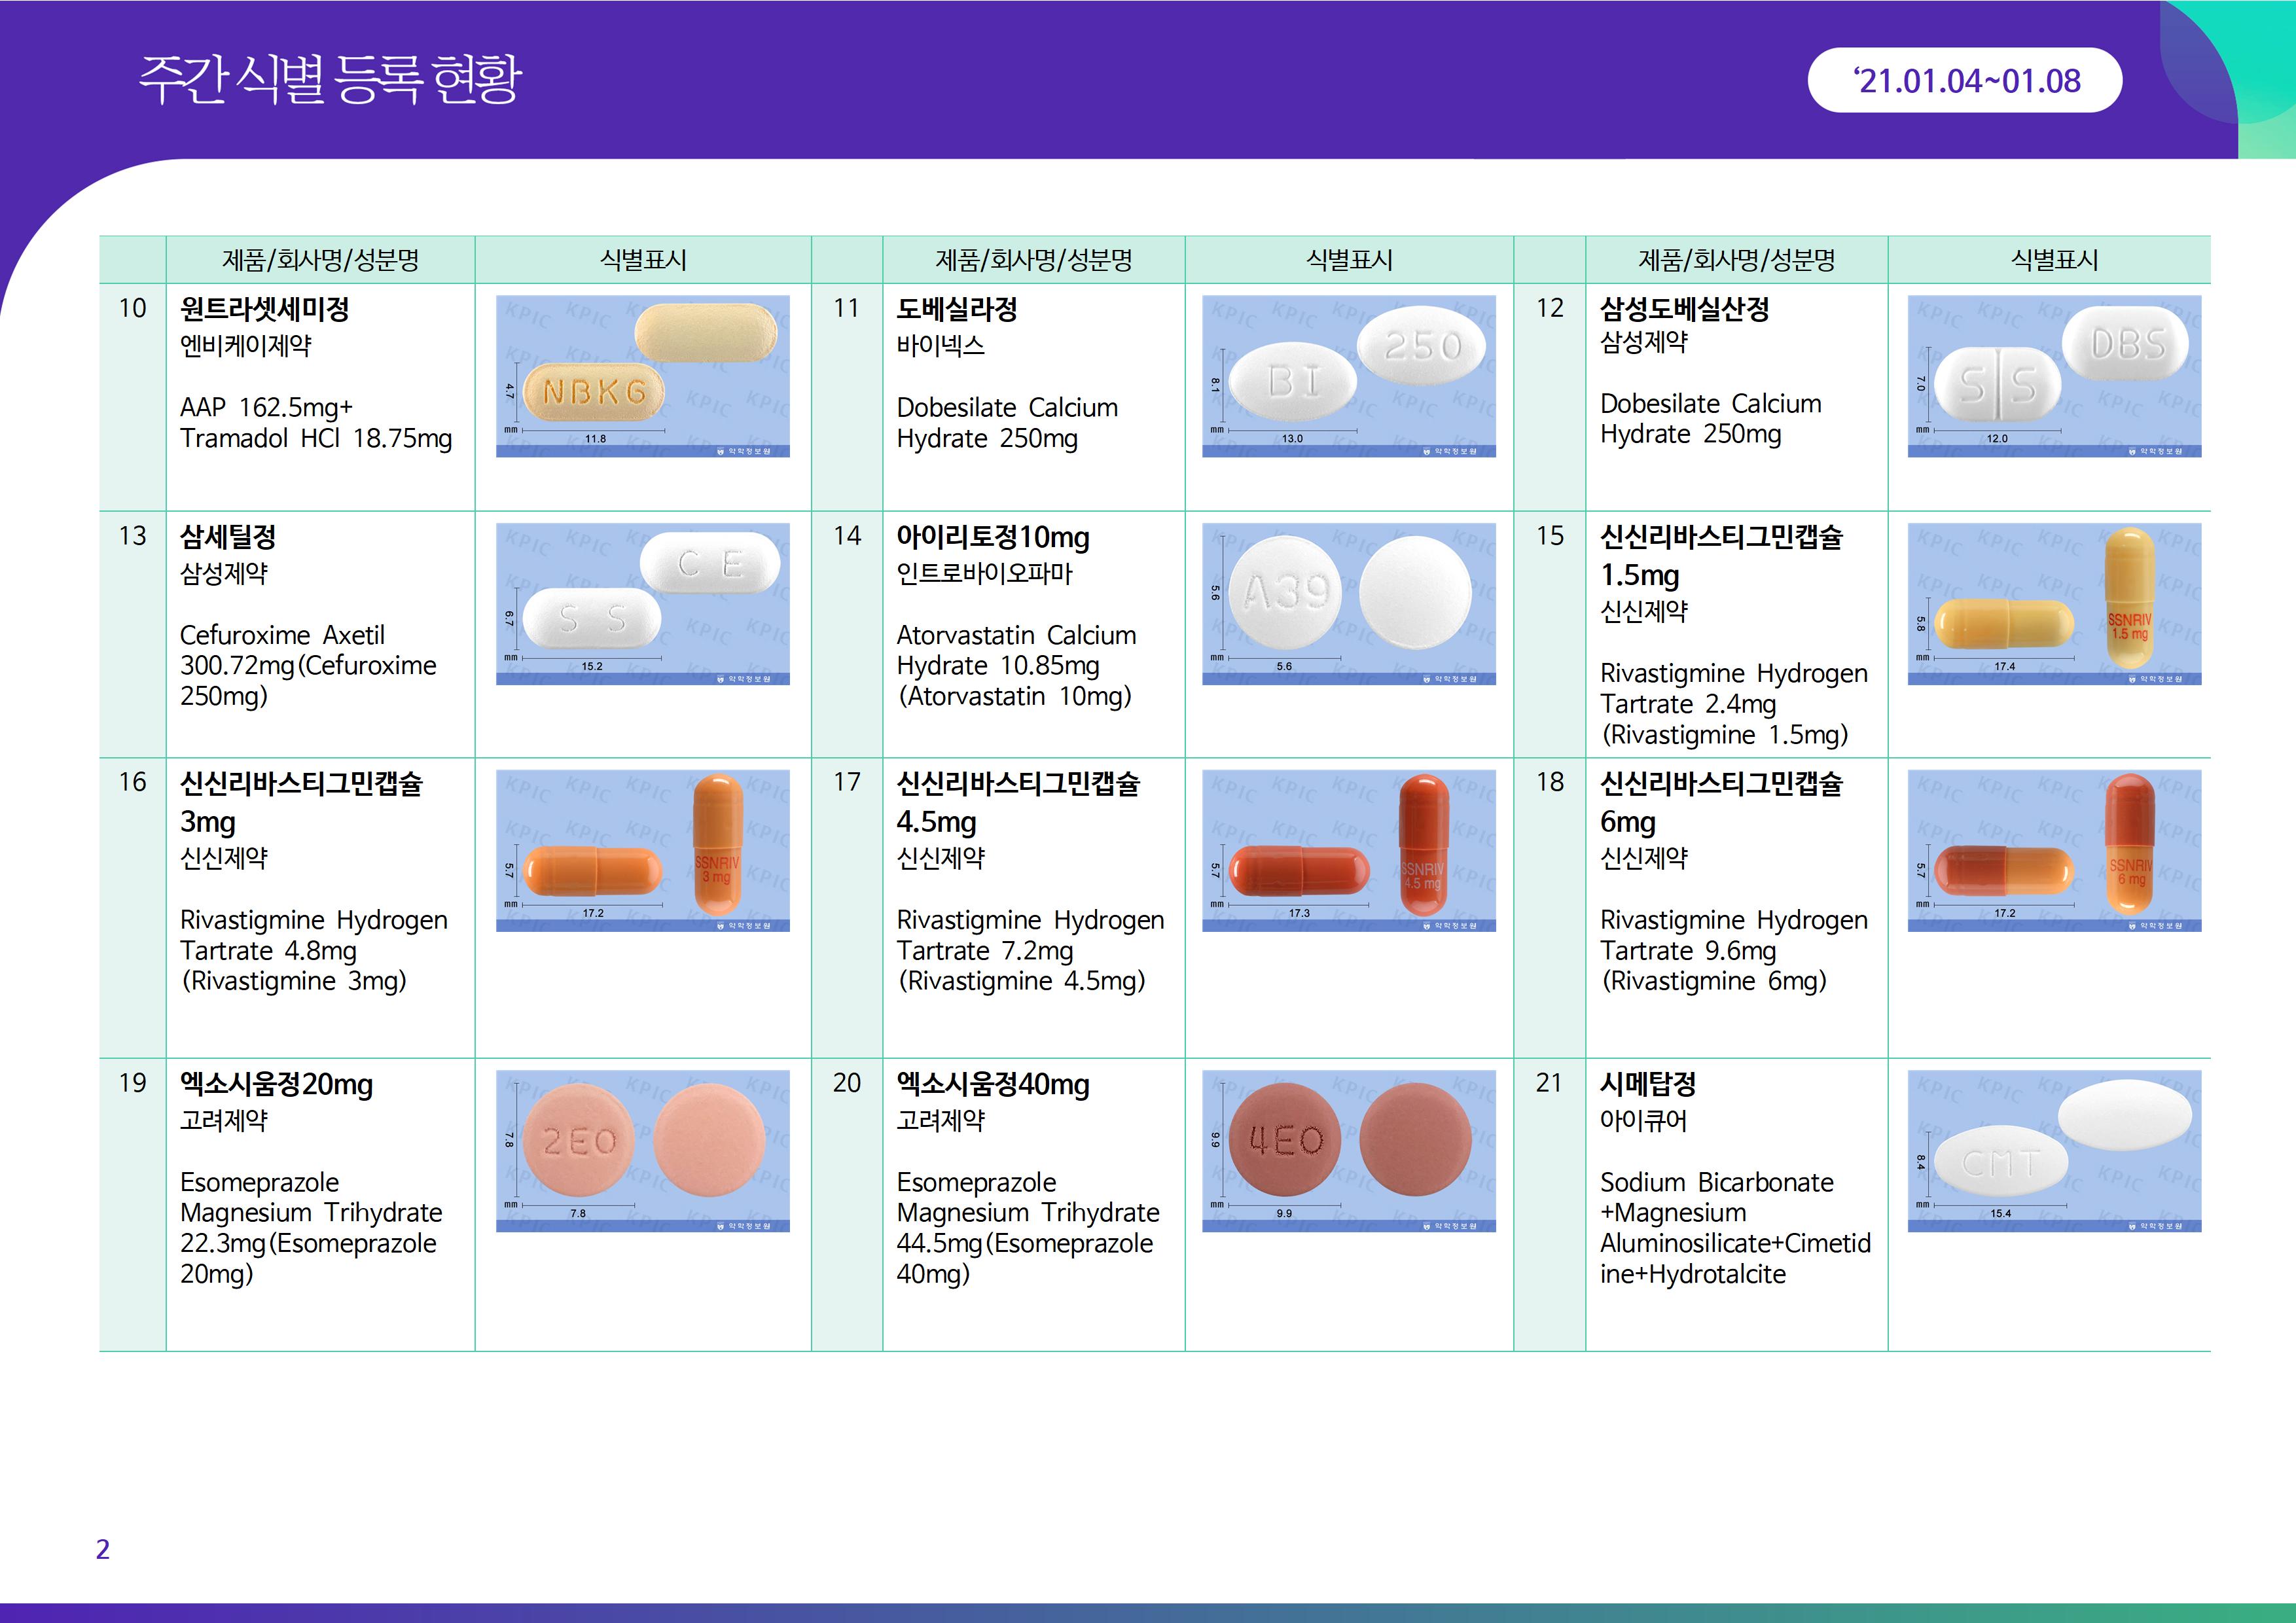Click the 주간 식별 등록 현황 page title
This screenshot has height=1623, width=2296.
pyautogui.click(x=330, y=79)
